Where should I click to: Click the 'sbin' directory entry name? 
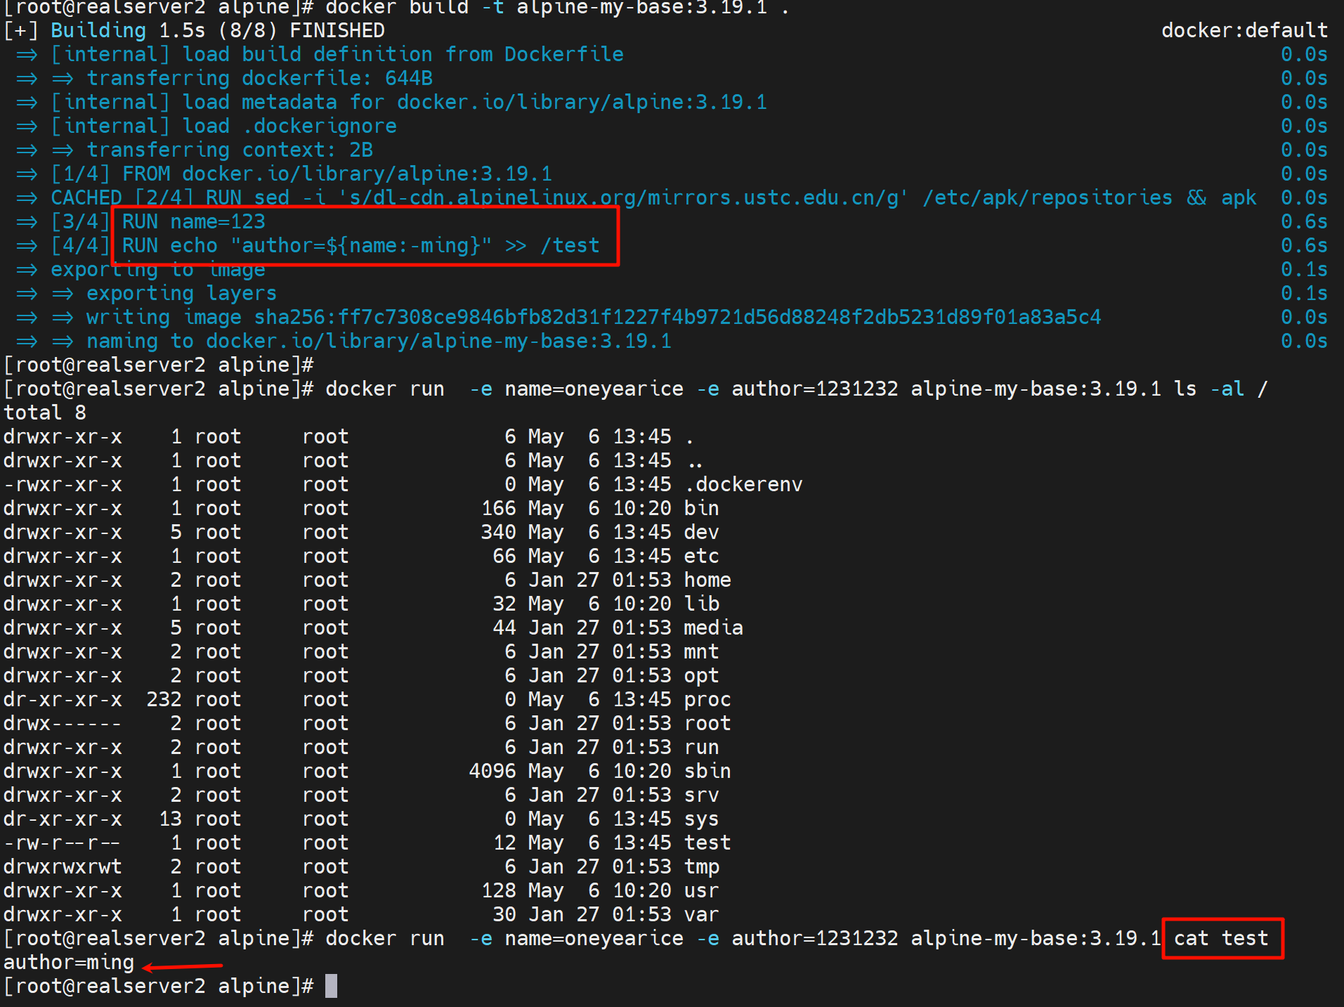coord(707,771)
